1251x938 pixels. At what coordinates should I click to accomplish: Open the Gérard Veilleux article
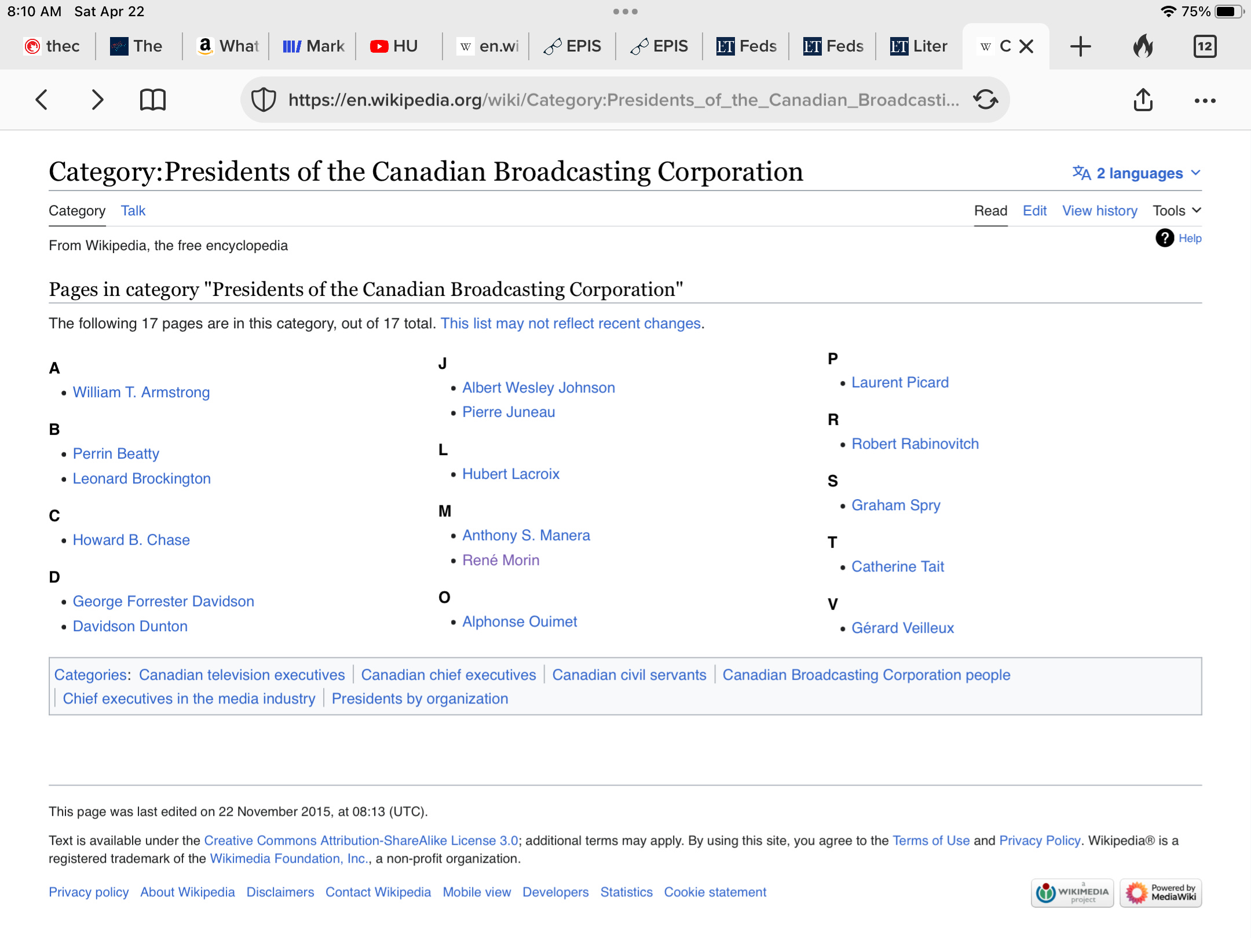[x=902, y=628]
